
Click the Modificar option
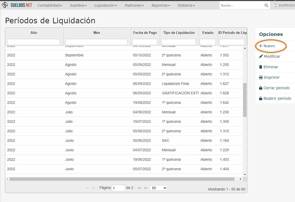pyautogui.click(x=270, y=56)
